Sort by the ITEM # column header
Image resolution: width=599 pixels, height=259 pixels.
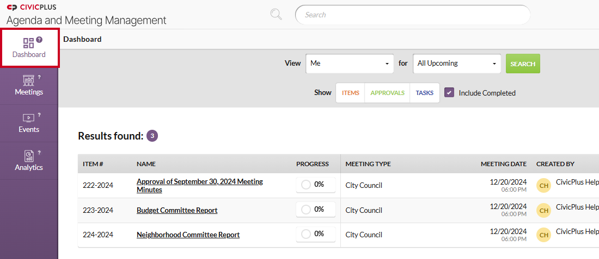93,164
